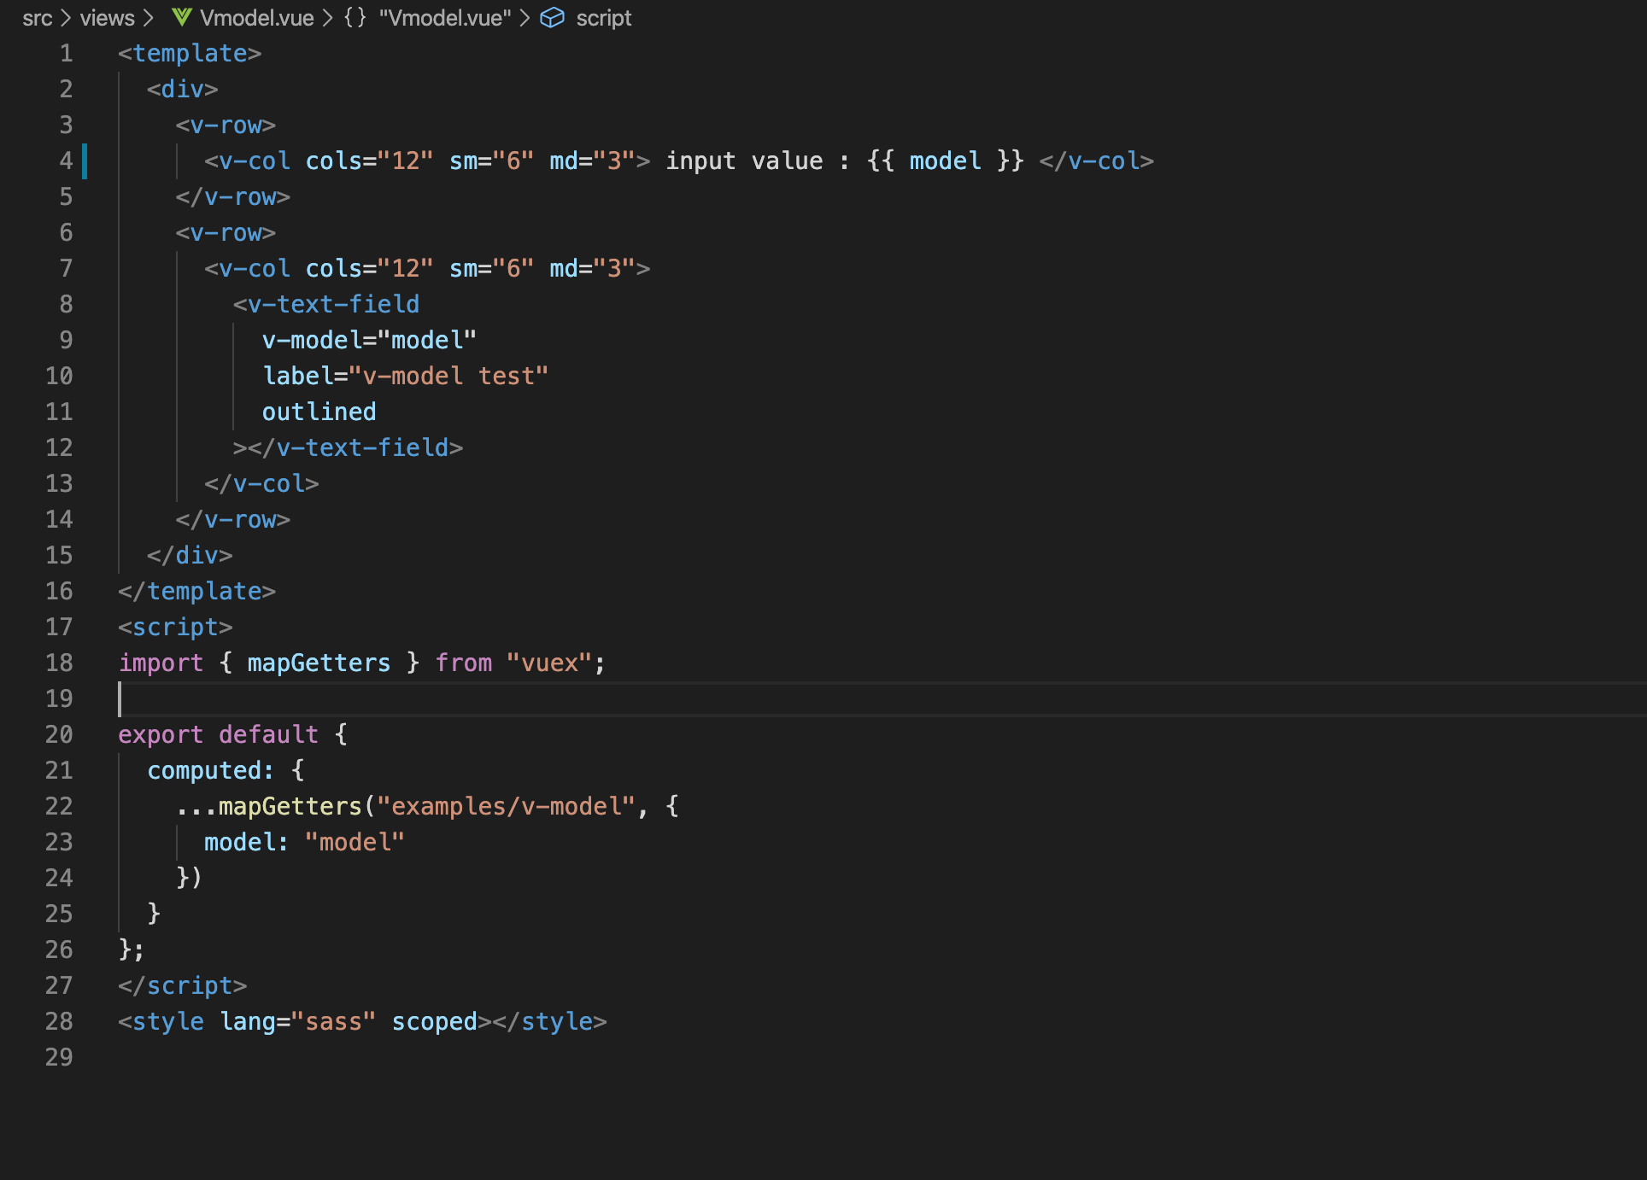This screenshot has width=1647, height=1180.
Task: Click closing '</template>' tag on line 16
Action: click(196, 592)
